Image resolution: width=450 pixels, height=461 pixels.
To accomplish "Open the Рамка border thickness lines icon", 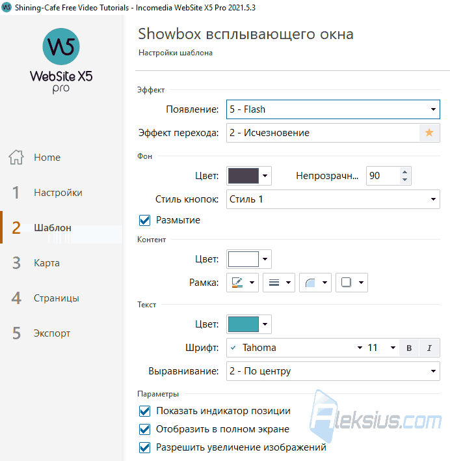I will (x=279, y=283).
